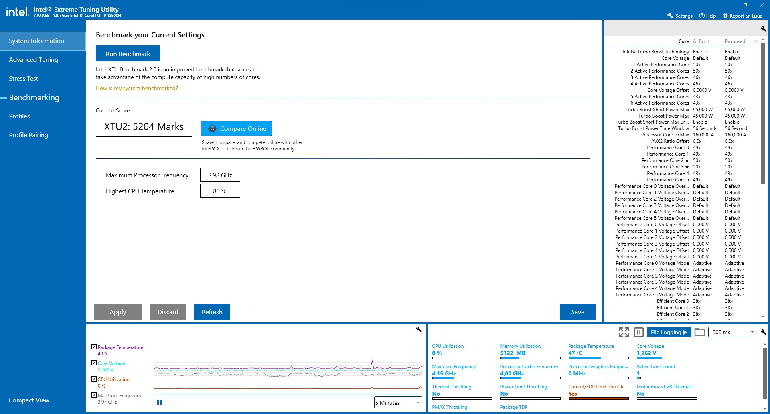Select the Turbo Boost Short Power Max row

(x=683, y=110)
